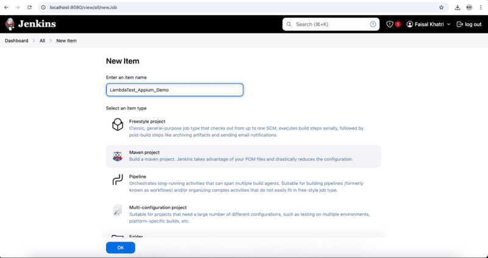The width and height of the screenshot is (488, 258).
Task: Open the browser downloads icon
Action: pyautogui.click(x=457, y=7)
